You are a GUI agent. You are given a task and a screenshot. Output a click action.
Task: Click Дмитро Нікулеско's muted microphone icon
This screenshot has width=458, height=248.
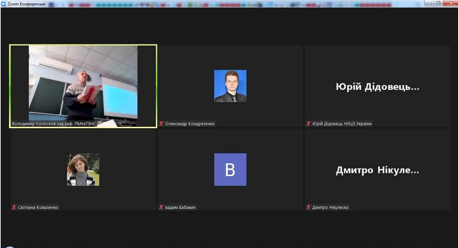click(x=308, y=208)
